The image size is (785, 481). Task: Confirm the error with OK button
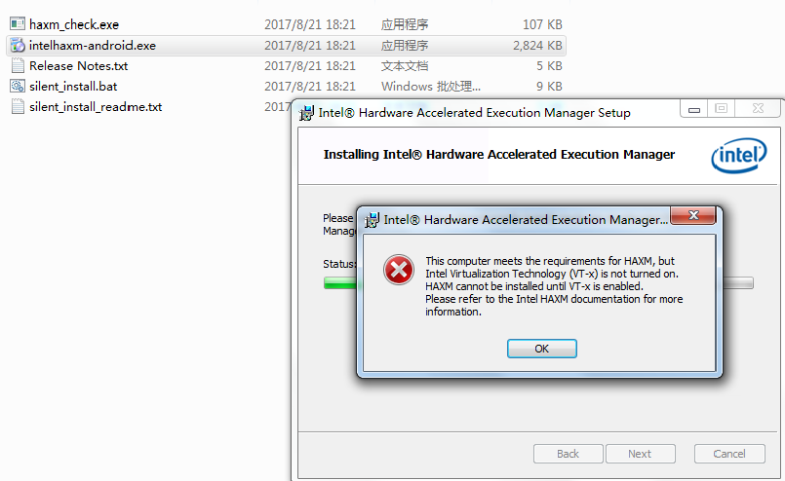pyautogui.click(x=541, y=349)
